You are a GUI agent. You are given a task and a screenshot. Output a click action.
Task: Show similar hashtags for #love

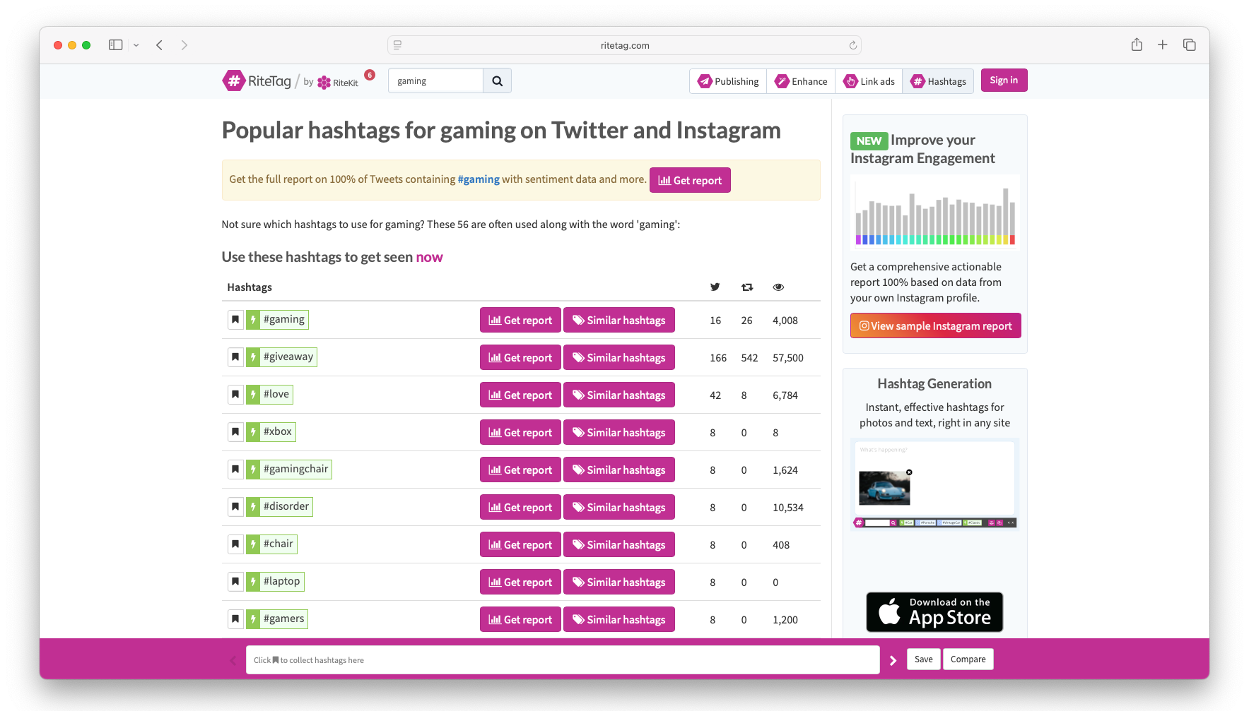click(619, 395)
